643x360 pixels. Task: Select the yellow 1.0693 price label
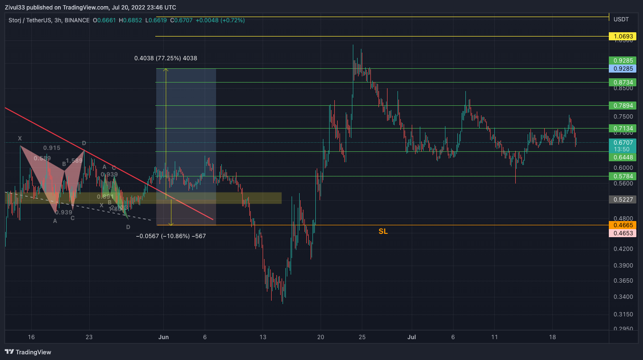pos(622,37)
